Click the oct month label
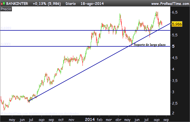 [x=61, y=120]
